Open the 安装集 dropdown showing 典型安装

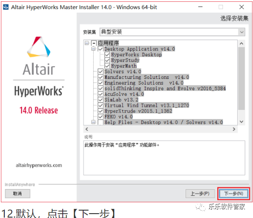[172, 32]
